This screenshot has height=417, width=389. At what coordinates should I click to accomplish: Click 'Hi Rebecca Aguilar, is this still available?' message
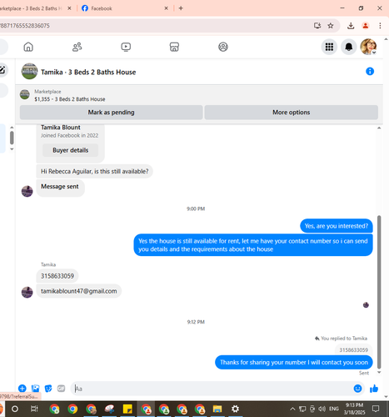pos(95,171)
